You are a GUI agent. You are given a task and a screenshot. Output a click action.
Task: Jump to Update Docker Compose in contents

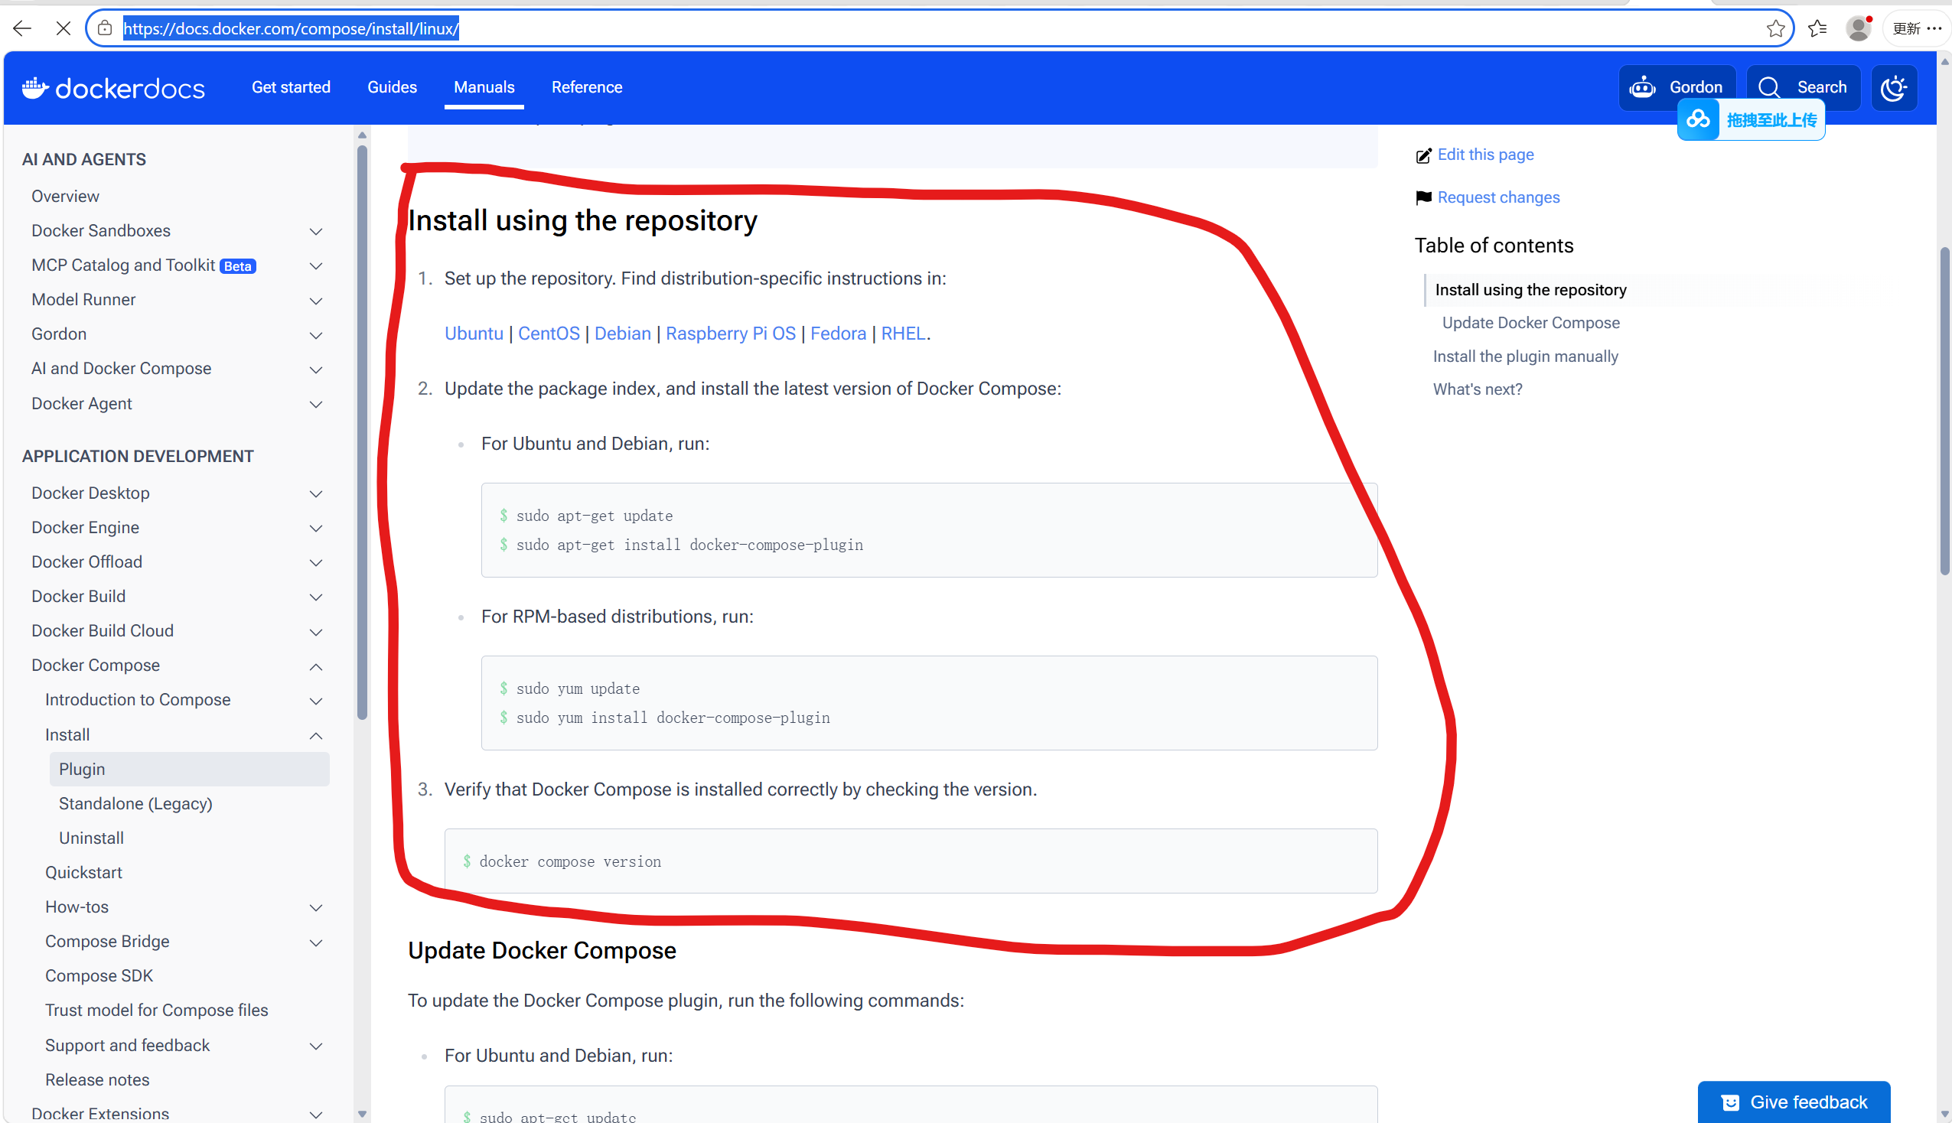click(1530, 323)
